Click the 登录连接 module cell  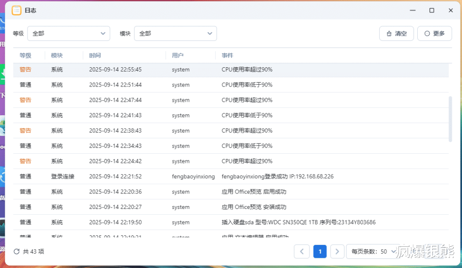click(x=63, y=177)
